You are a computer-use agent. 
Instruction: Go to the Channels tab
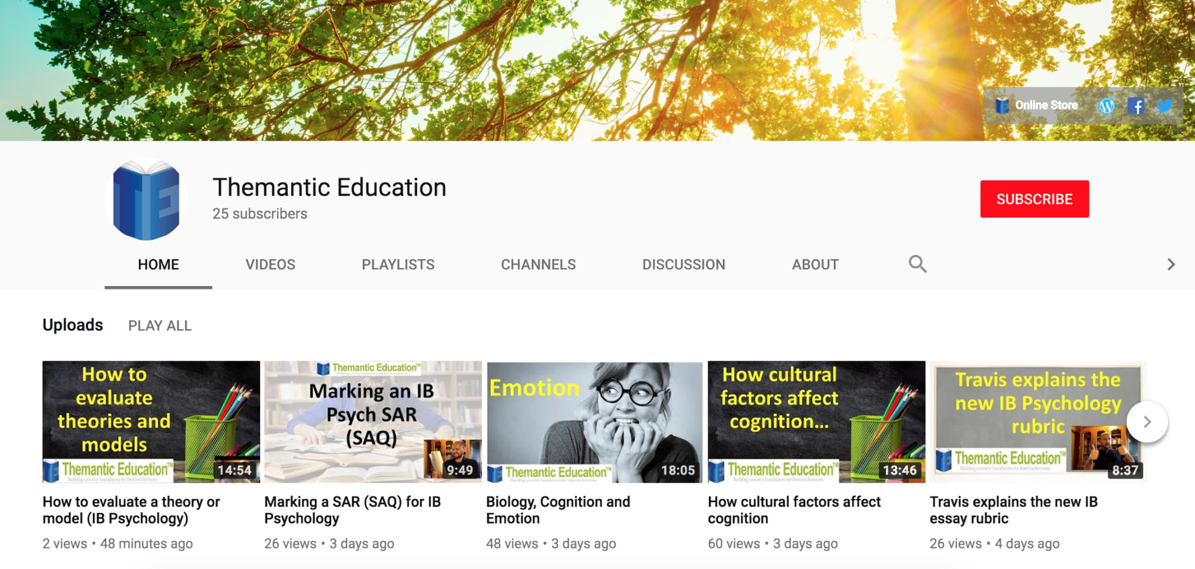tap(538, 264)
